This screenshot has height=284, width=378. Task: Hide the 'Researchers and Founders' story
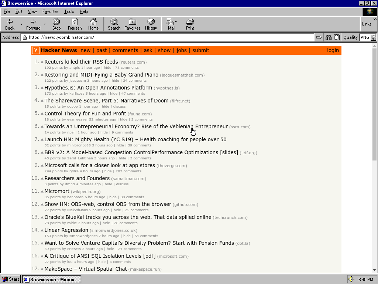point(108,184)
